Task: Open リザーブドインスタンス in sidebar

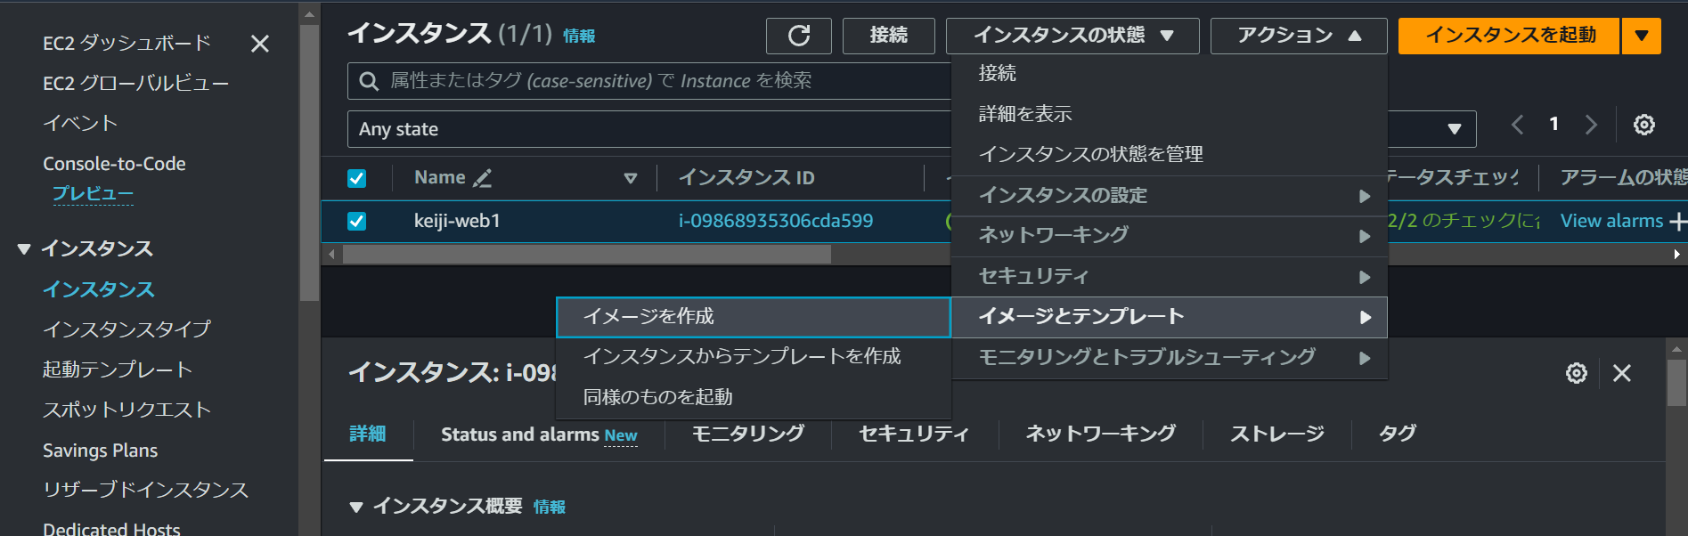Action: tap(145, 490)
